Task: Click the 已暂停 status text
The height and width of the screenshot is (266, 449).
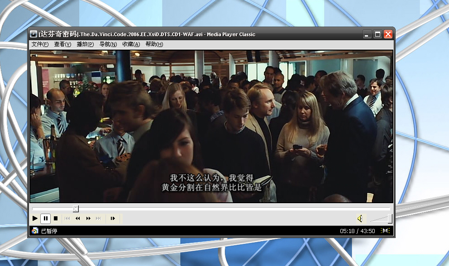Action: [49, 231]
